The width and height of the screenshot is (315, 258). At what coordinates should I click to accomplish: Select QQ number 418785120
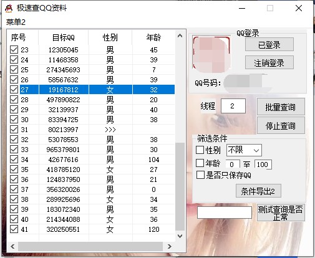click(x=63, y=170)
